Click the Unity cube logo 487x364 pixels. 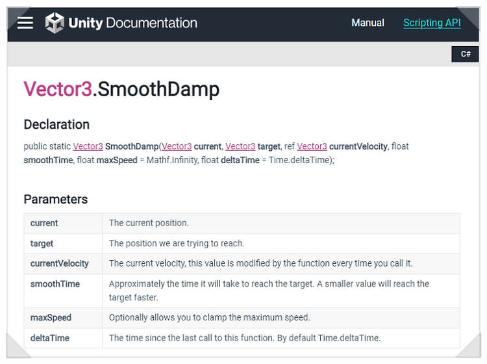click(x=55, y=23)
